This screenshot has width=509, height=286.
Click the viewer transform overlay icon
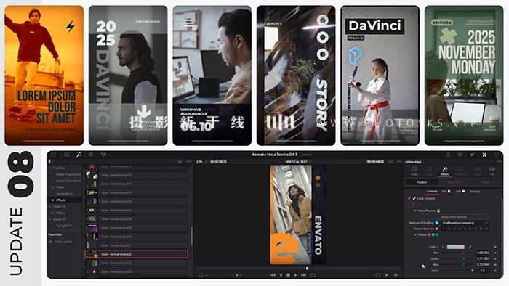click(x=201, y=275)
